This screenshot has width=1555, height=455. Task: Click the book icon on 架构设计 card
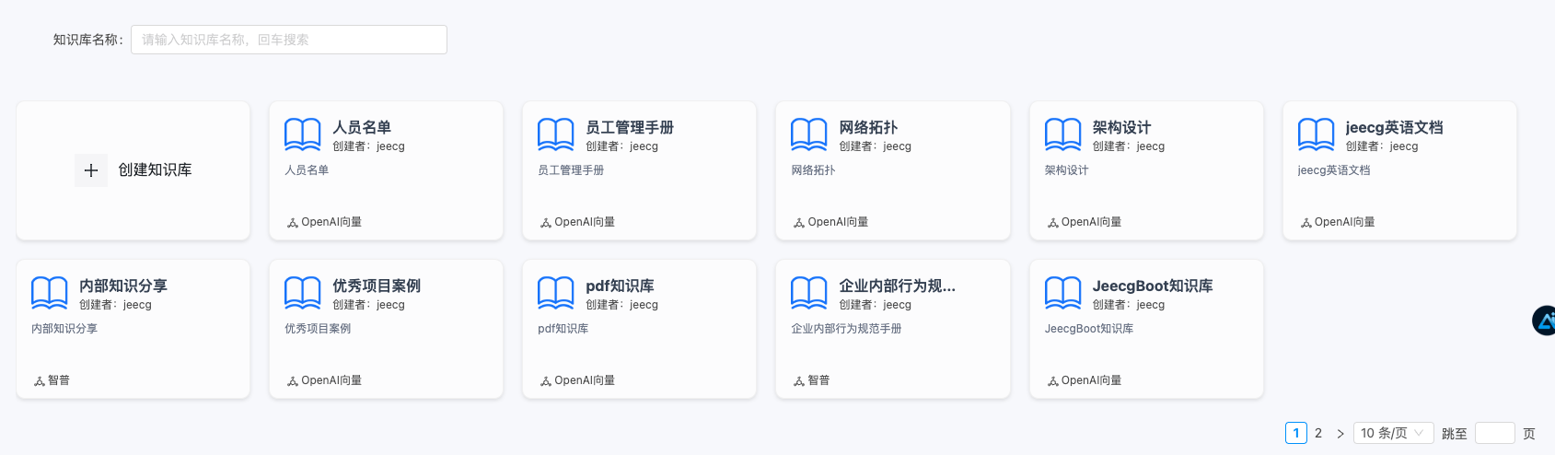pyautogui.click(x=1063, y=134)
